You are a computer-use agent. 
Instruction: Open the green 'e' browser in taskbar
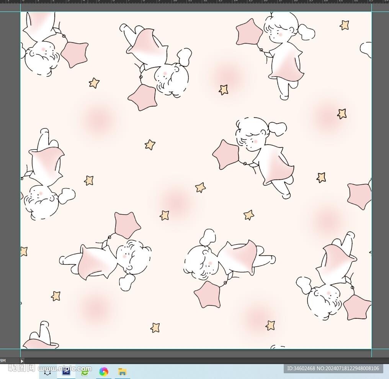pos(85,372)
